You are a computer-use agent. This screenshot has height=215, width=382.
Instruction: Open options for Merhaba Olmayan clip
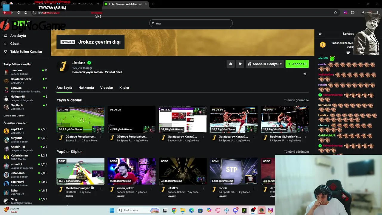(101, 188)
